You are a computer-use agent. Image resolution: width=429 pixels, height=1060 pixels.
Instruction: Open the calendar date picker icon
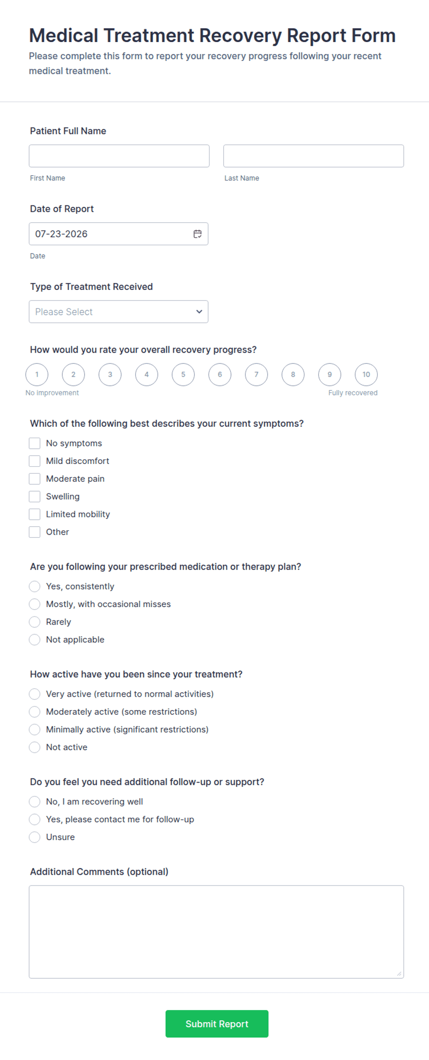click(x=197, y=234)
